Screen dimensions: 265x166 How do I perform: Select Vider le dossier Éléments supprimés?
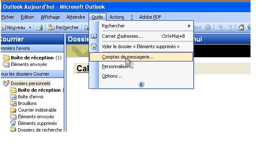(x=141, y=46)
